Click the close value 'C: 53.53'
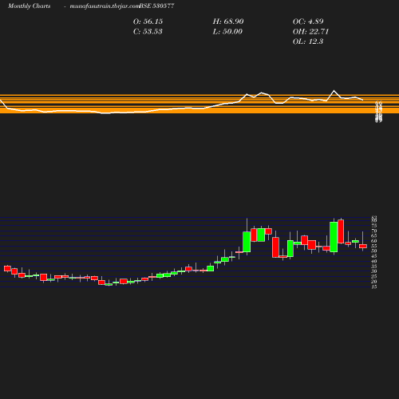 pos(148,32)
